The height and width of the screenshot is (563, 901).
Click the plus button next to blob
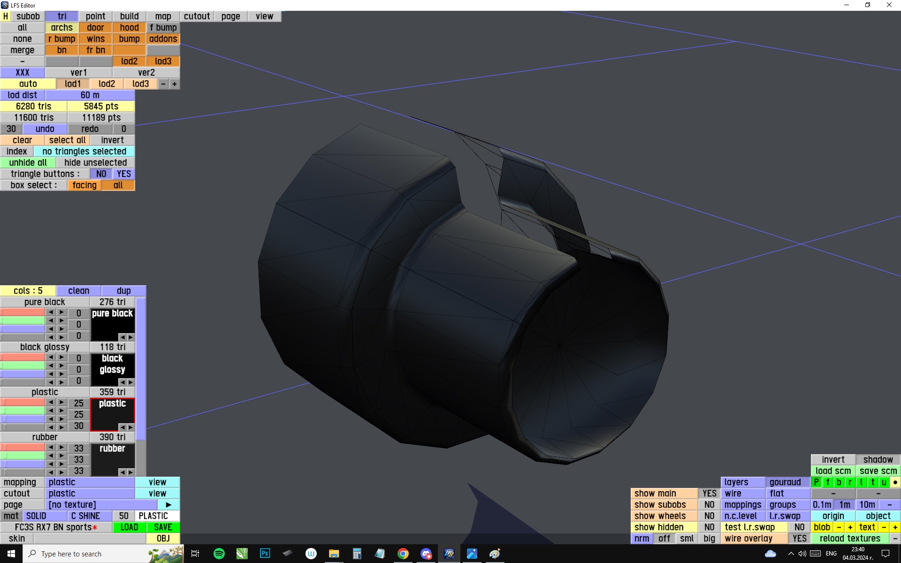[x=850, y=527]
